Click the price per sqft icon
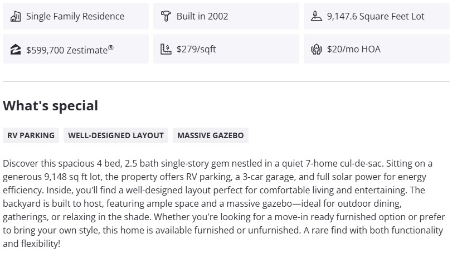 (x=166, y=50)
